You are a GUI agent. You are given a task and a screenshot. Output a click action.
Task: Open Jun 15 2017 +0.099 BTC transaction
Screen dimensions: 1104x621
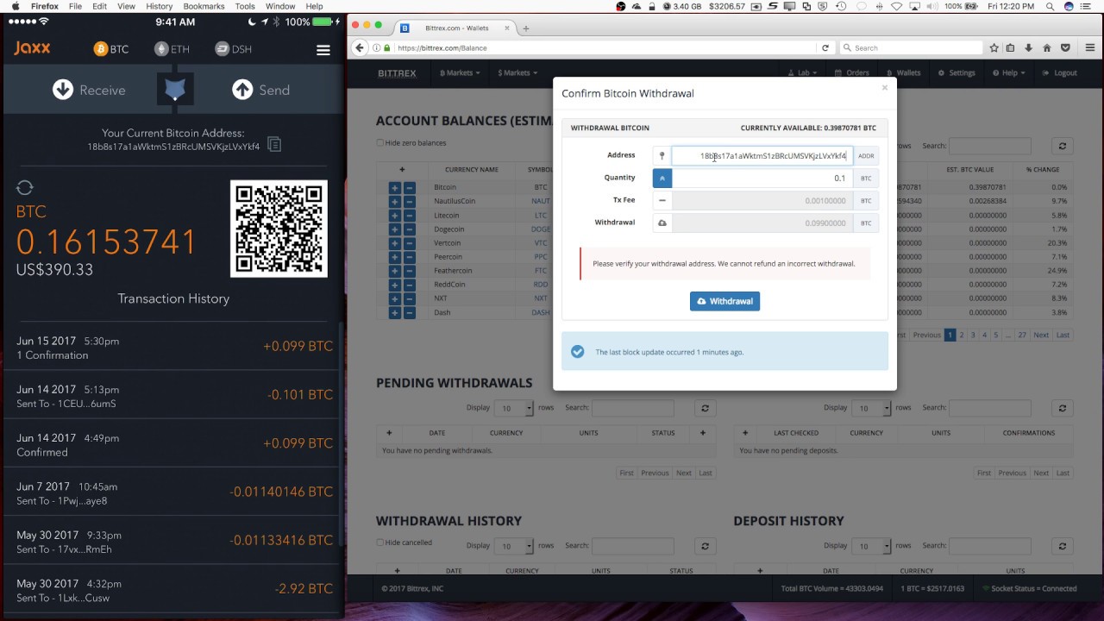pos(173,347)
